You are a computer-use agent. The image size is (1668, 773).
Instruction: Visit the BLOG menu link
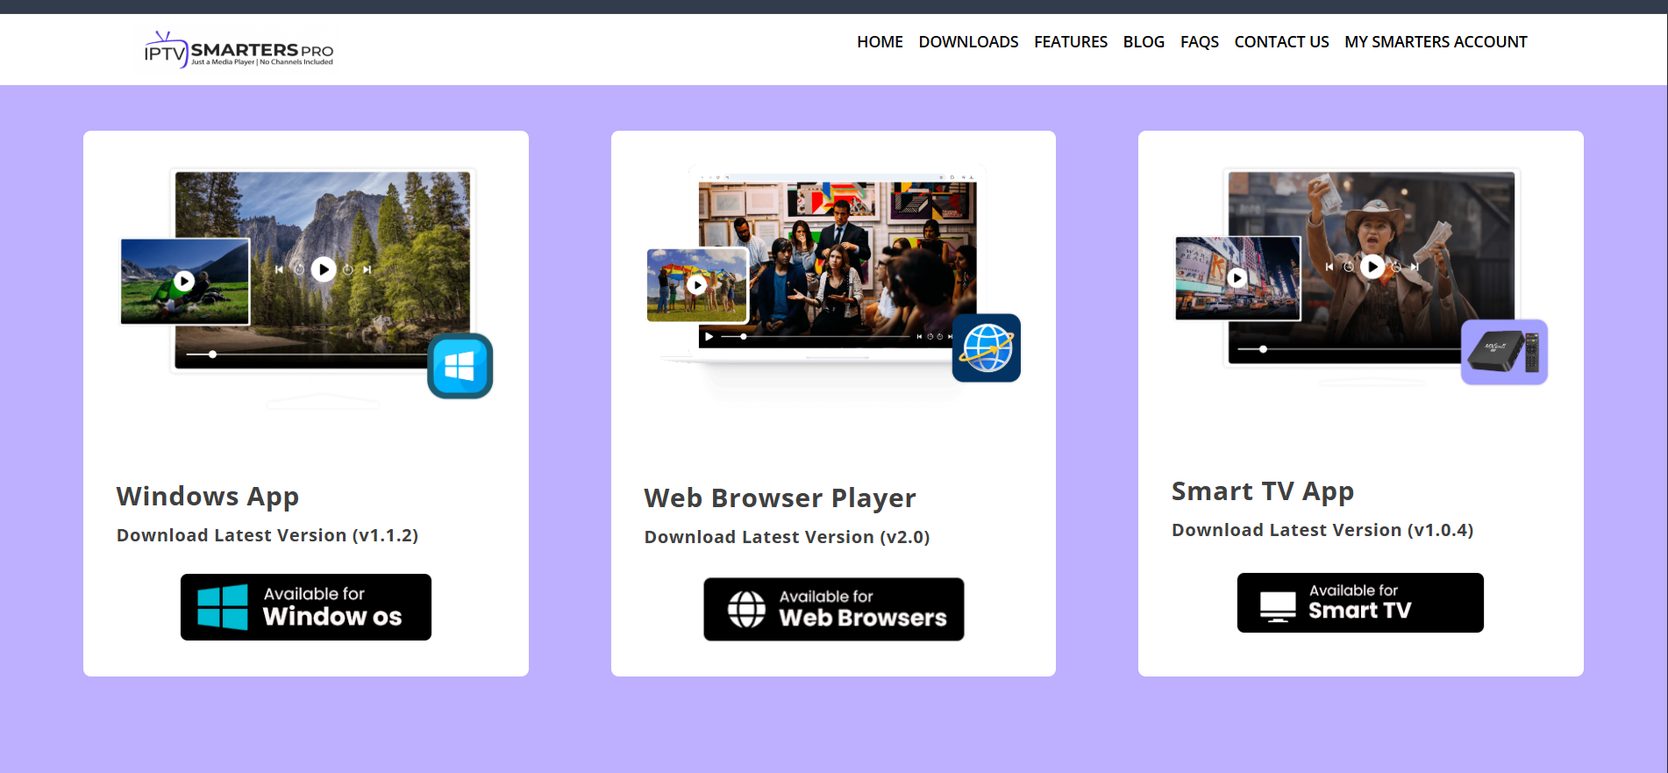[x=1144, y=42]
